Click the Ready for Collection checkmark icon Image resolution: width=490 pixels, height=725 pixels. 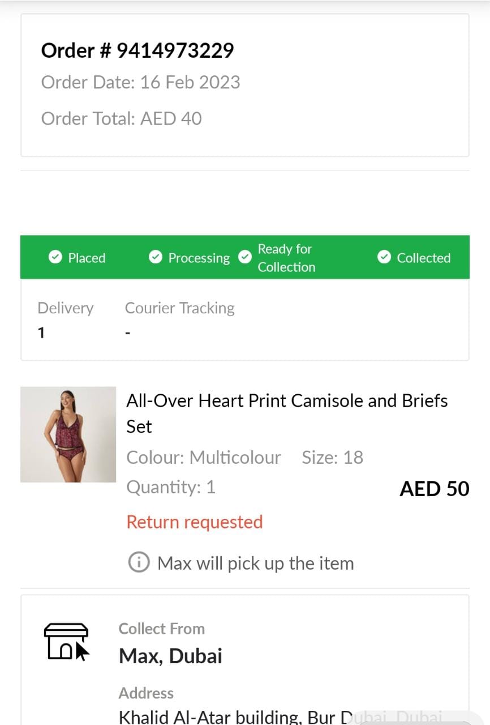coord(244,258)
